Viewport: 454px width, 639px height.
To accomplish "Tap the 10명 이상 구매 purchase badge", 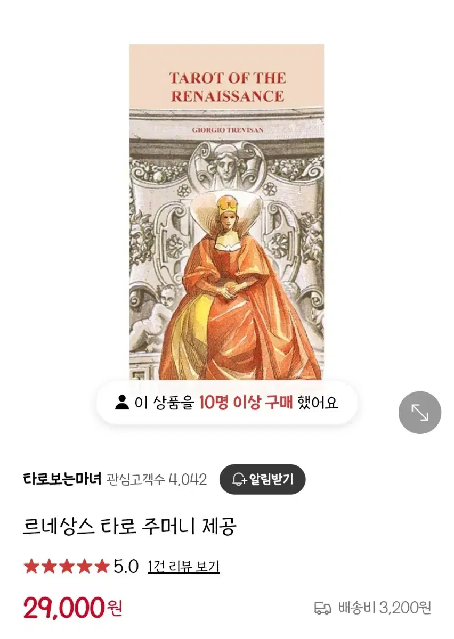I will point(226,403).
